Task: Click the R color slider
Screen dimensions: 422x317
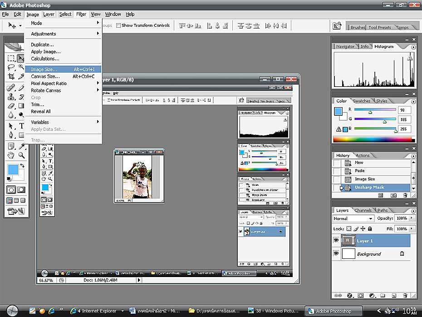Action: pyautogui.click(x=375, y=110)
